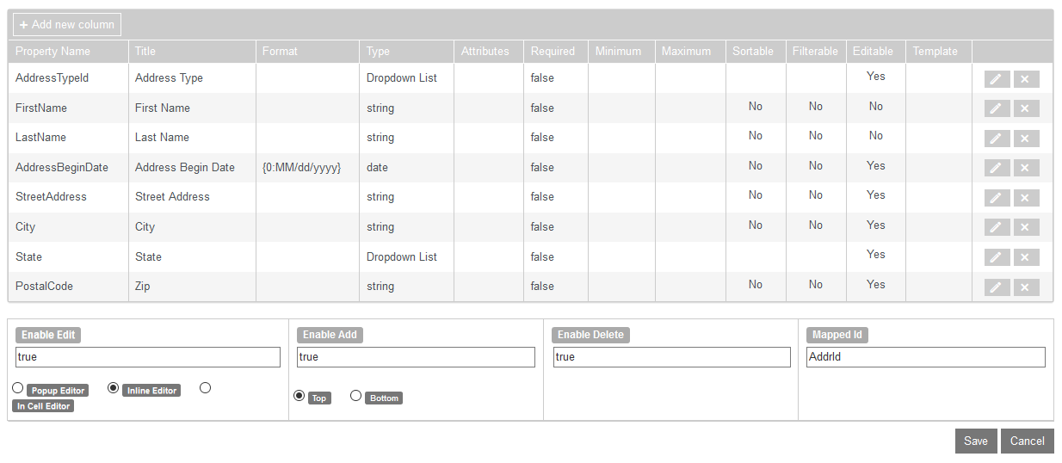This screenshot has width=1062, height=463.
Task: Open editing for the StreetAddress row
Action: pyautogui.click(x=996, y=198)
